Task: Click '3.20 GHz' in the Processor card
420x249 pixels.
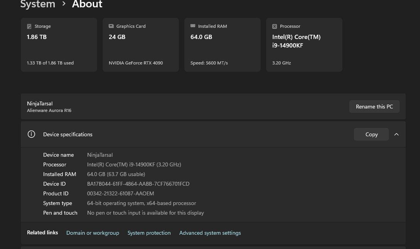Action: click(x=282, y=63)
